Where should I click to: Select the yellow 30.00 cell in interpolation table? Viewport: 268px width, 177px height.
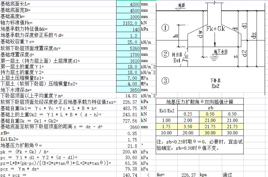coord(210,133)
